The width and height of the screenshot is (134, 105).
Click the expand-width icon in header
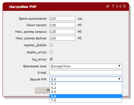(x=119, y=7)
